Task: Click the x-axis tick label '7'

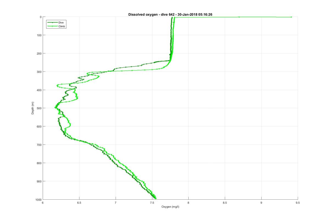Action: pyautogui.click(x=116, y=203)
